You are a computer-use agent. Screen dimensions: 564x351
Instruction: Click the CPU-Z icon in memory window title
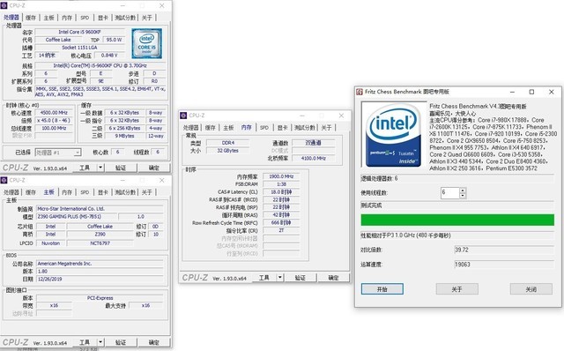(183, 116)
